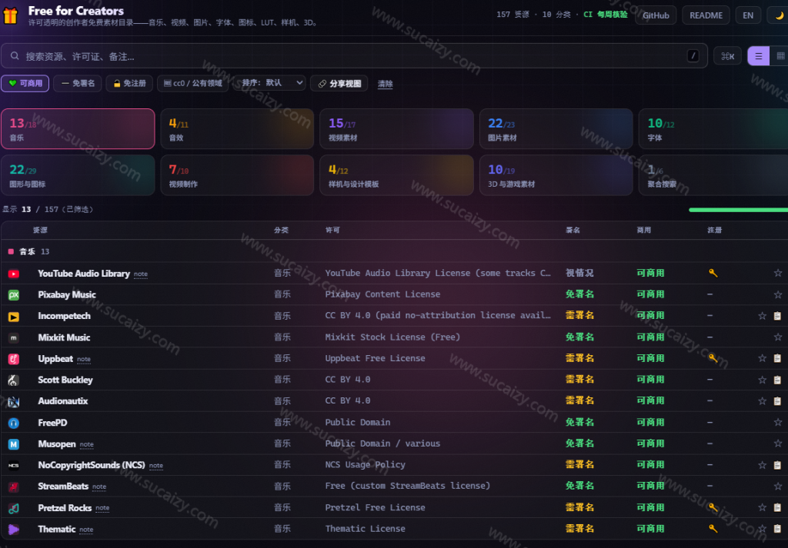Copy attribution via NoCopyrightSounds clipboard icon

pos(777,465)
